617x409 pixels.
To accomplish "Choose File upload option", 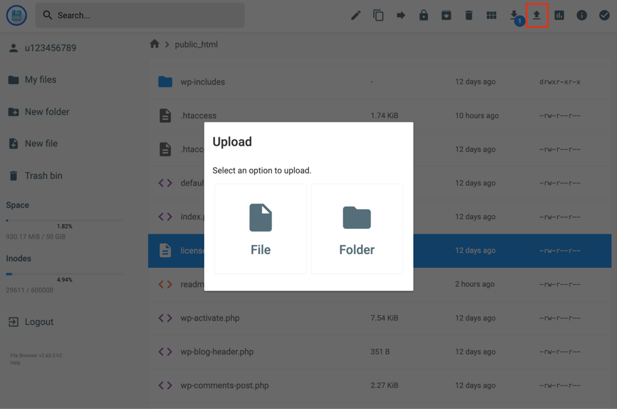I will pyautogui.click(x=260, y=228).
